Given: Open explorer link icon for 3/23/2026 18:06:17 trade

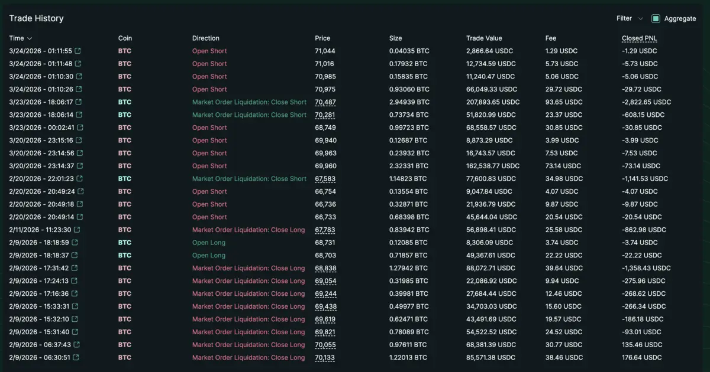Looking at the screenshot, I should click(x=79, y=102).
